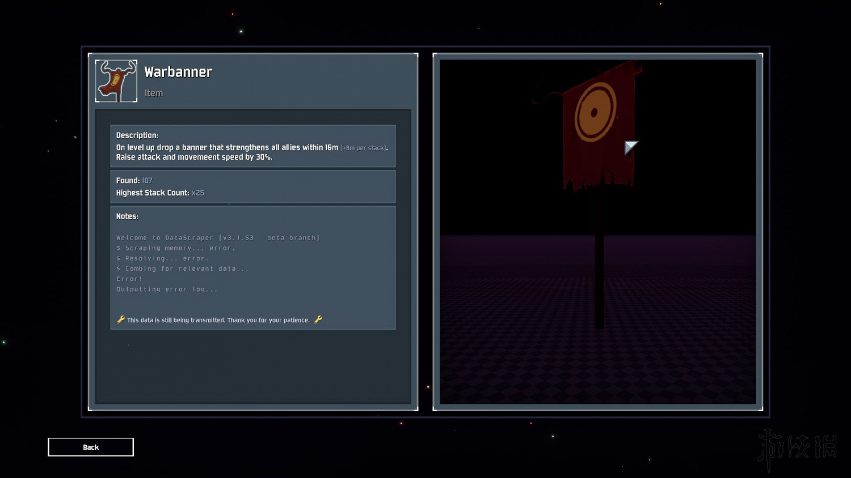Select the Warbanner item icon
Image resolution: width=851 pixels, height=478 pixels.
click(116, 81)
